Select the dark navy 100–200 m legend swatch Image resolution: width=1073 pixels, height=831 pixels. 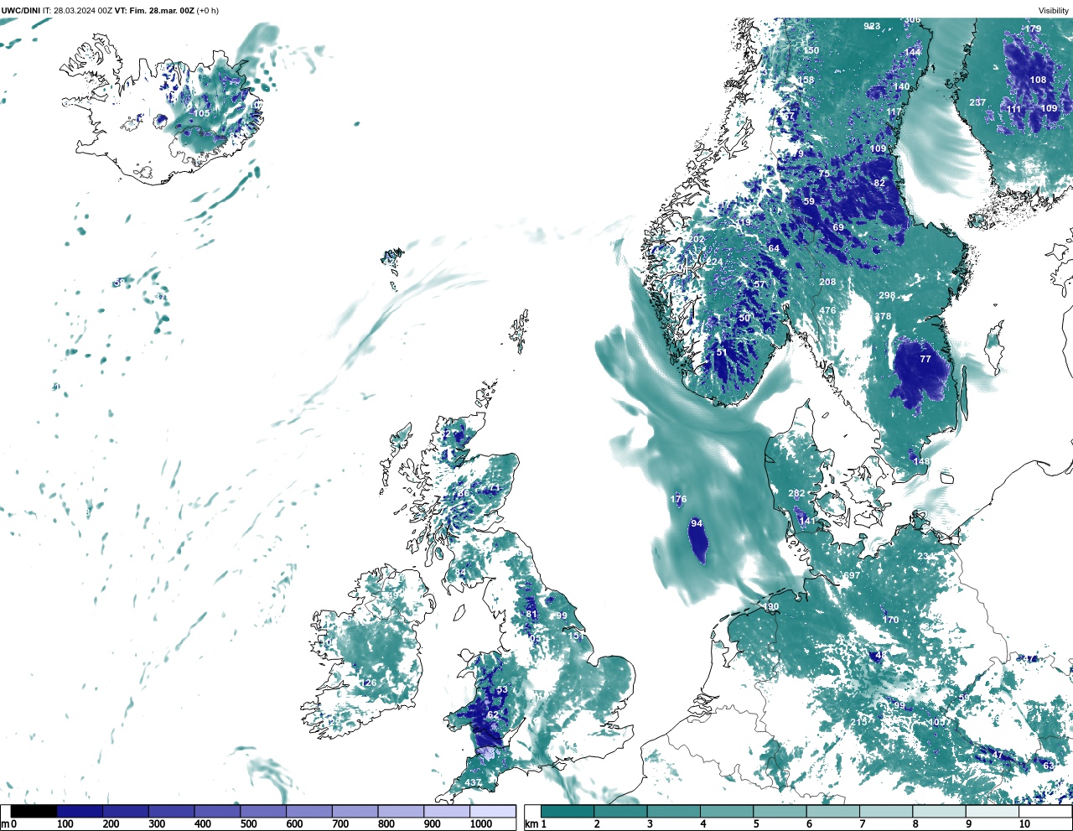point(80,812)
